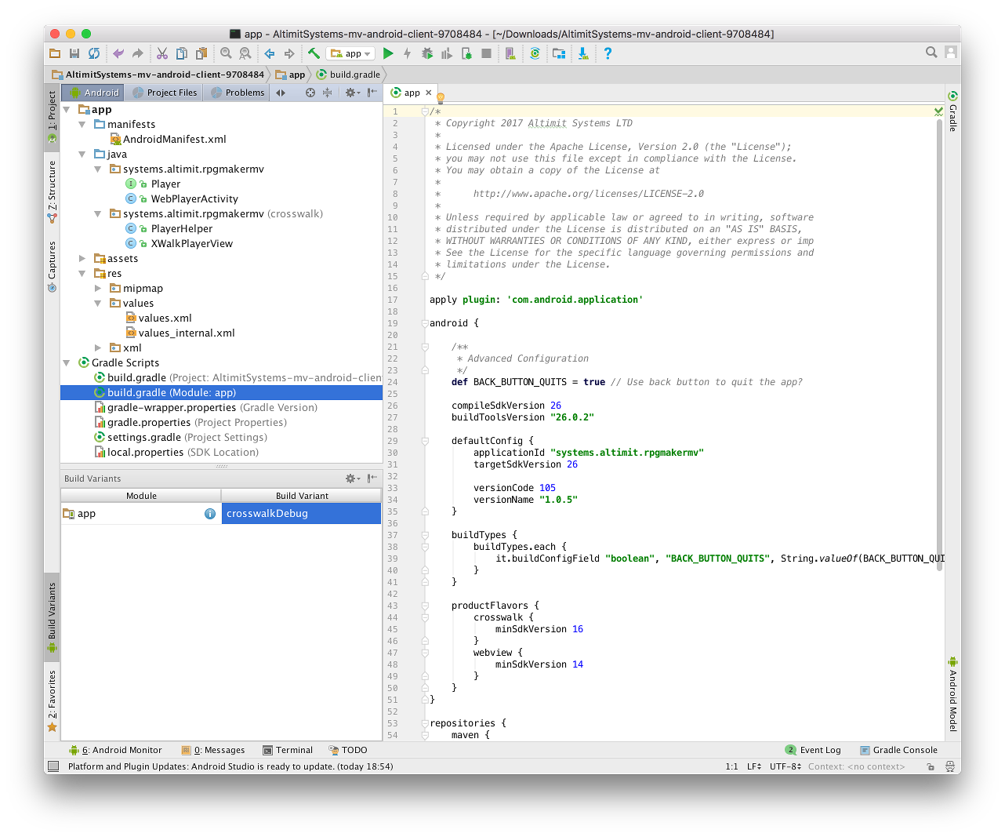Open the SDK Manager download icon
The width and height of the screenshot is (1005, 837).
tap(583, 53)
